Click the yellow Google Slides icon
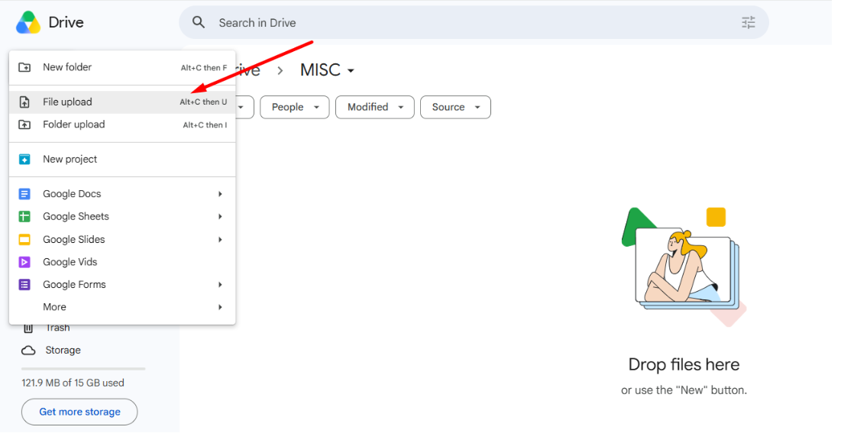 click(x=24, y=239)
